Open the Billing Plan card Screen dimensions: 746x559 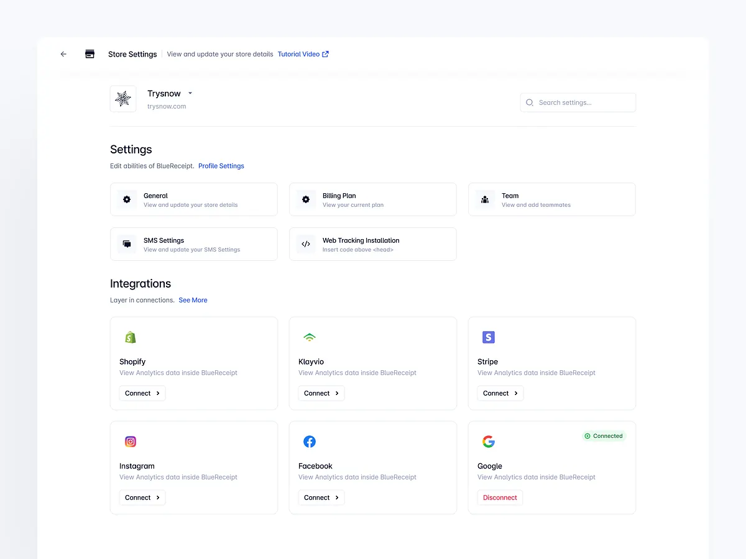(x=373, y=199)
